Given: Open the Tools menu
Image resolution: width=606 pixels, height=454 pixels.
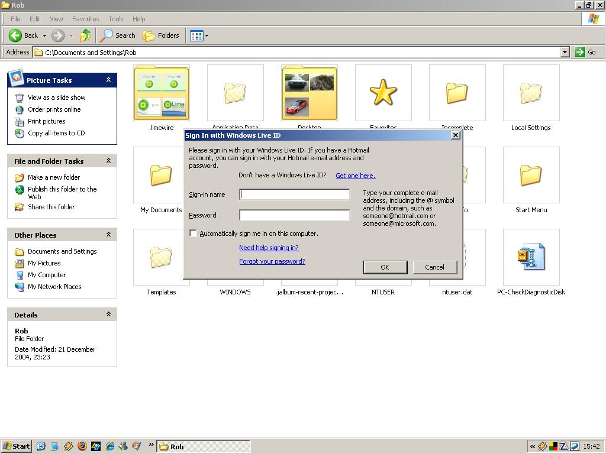Looking at the screenshot, I should coord(115,19).
